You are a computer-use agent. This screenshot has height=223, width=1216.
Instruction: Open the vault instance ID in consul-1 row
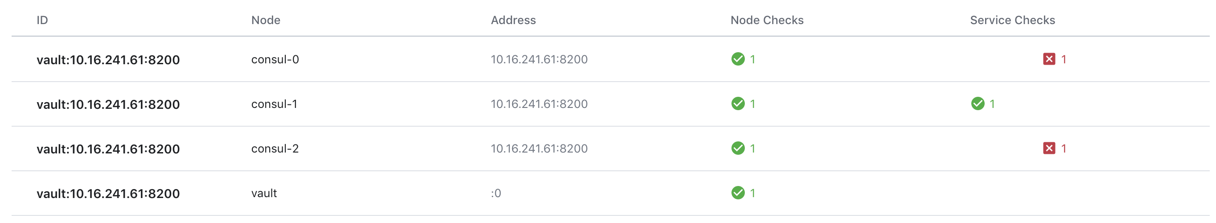[x=108, y=104]
